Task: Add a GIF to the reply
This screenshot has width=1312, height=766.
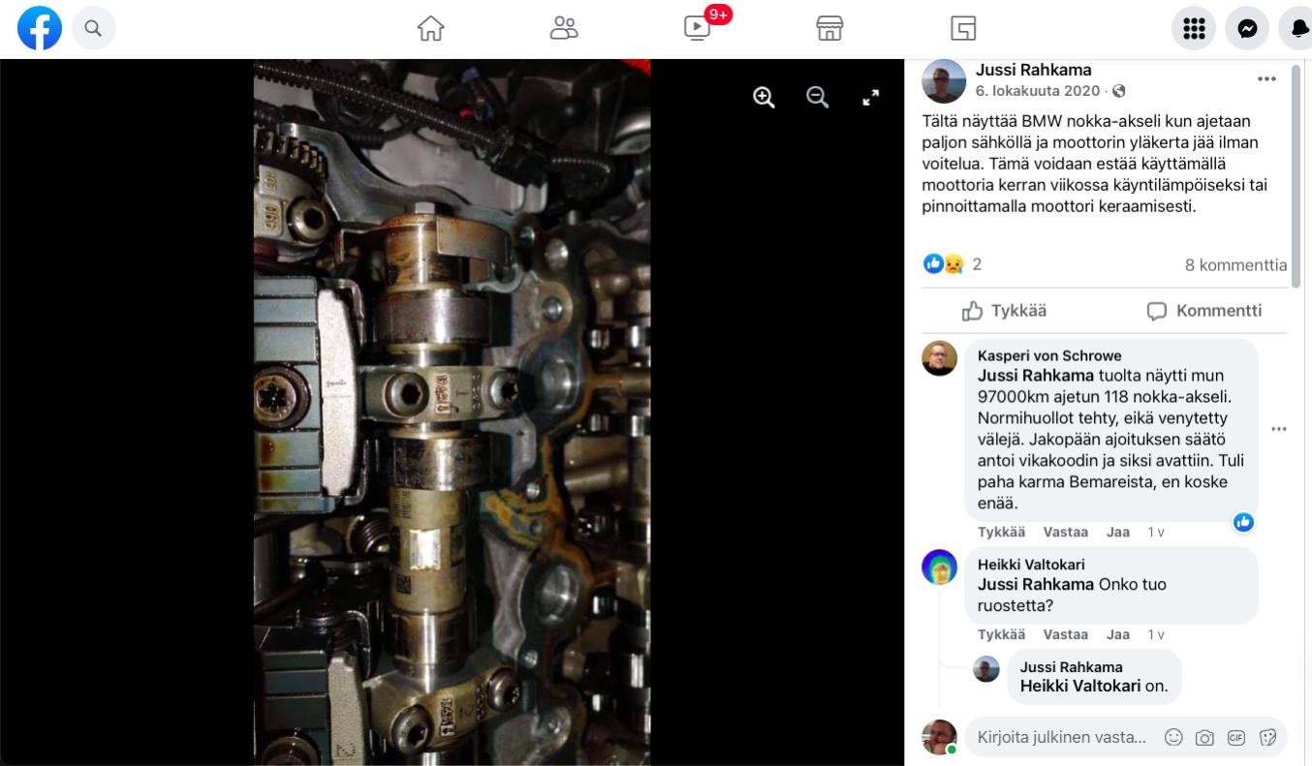Action: (1235, 738)
